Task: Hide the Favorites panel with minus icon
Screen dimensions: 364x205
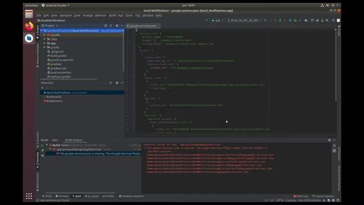Action: click(122, 83)
